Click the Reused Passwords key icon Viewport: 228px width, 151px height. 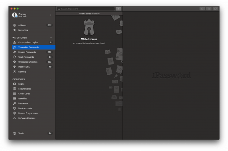pos(14,52)
